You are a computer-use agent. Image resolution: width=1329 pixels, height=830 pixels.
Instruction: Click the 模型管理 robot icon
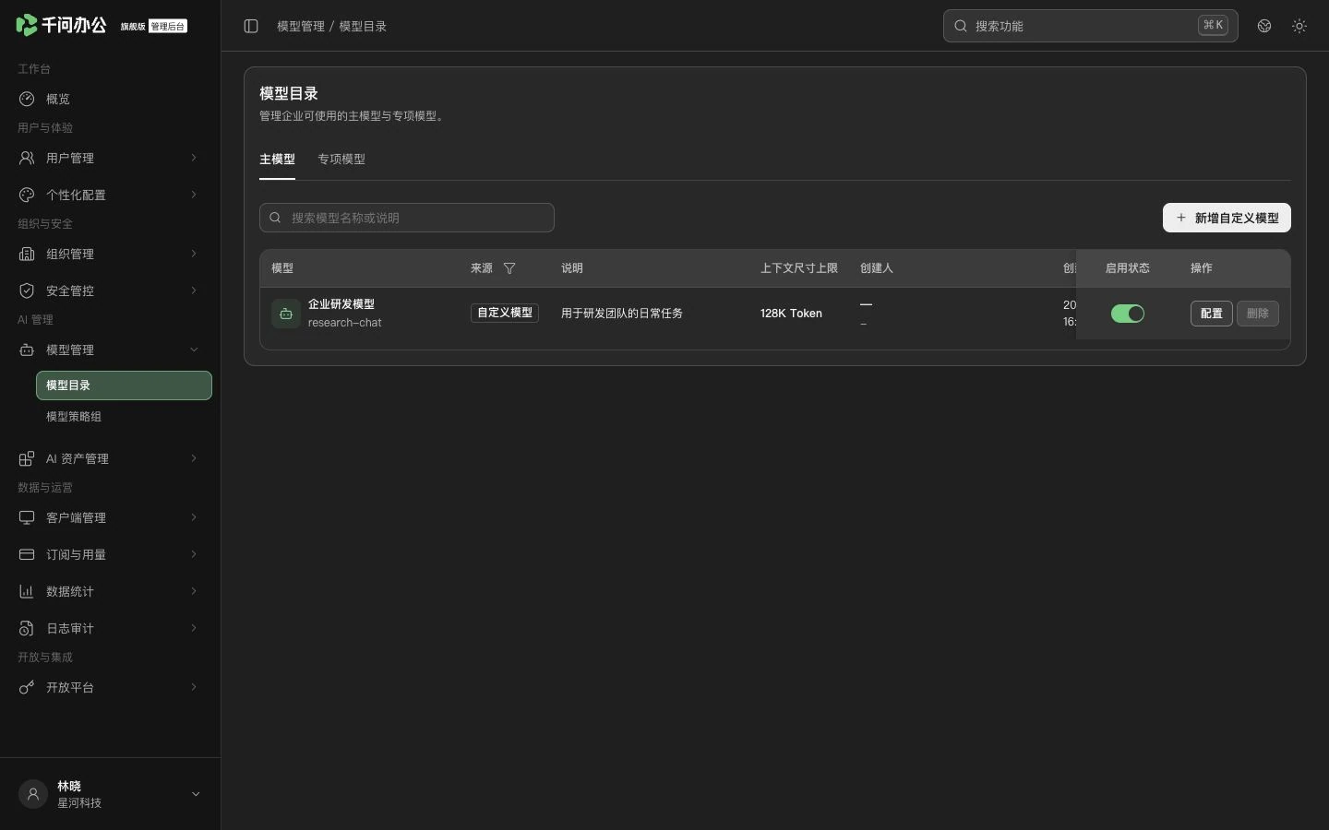(27, 350)
